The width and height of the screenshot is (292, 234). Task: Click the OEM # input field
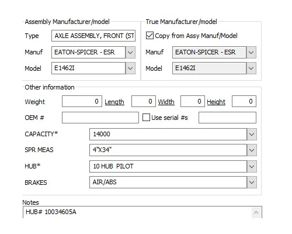(x=100, y=118)
